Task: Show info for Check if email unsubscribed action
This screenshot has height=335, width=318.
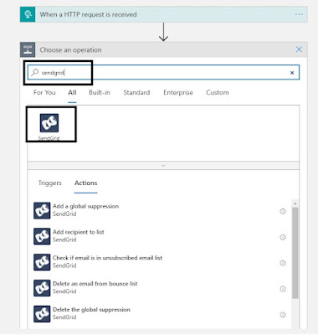Action: pos(283,263)
